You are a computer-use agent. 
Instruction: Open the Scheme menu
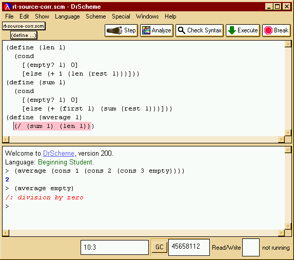click(x=96, y=16)
